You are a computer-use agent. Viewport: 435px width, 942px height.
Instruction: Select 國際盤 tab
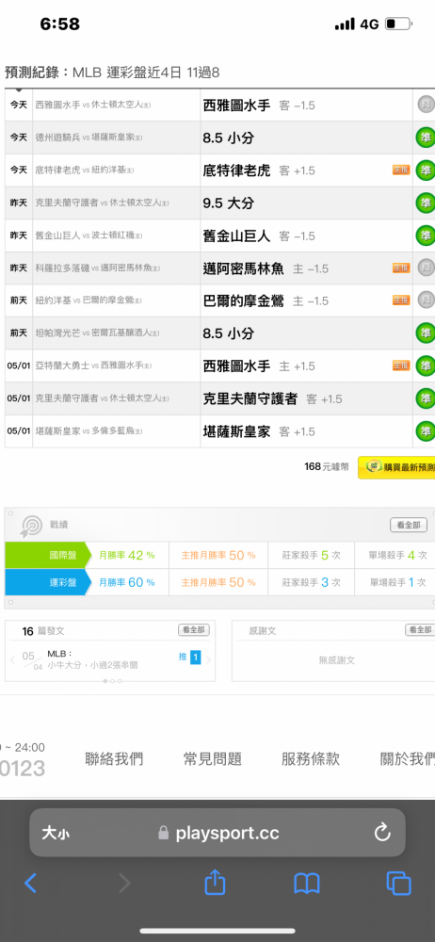(45, 555)
